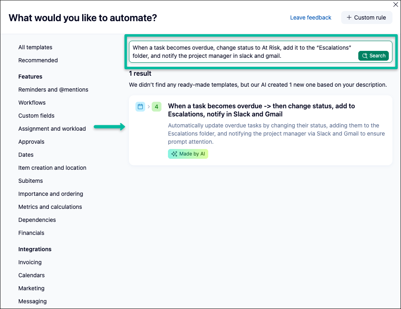Image resolution: width=401 pixels, height=309 pixels.
Task: Click the Search button in prompt field
Action: click(x=373, y=55)
